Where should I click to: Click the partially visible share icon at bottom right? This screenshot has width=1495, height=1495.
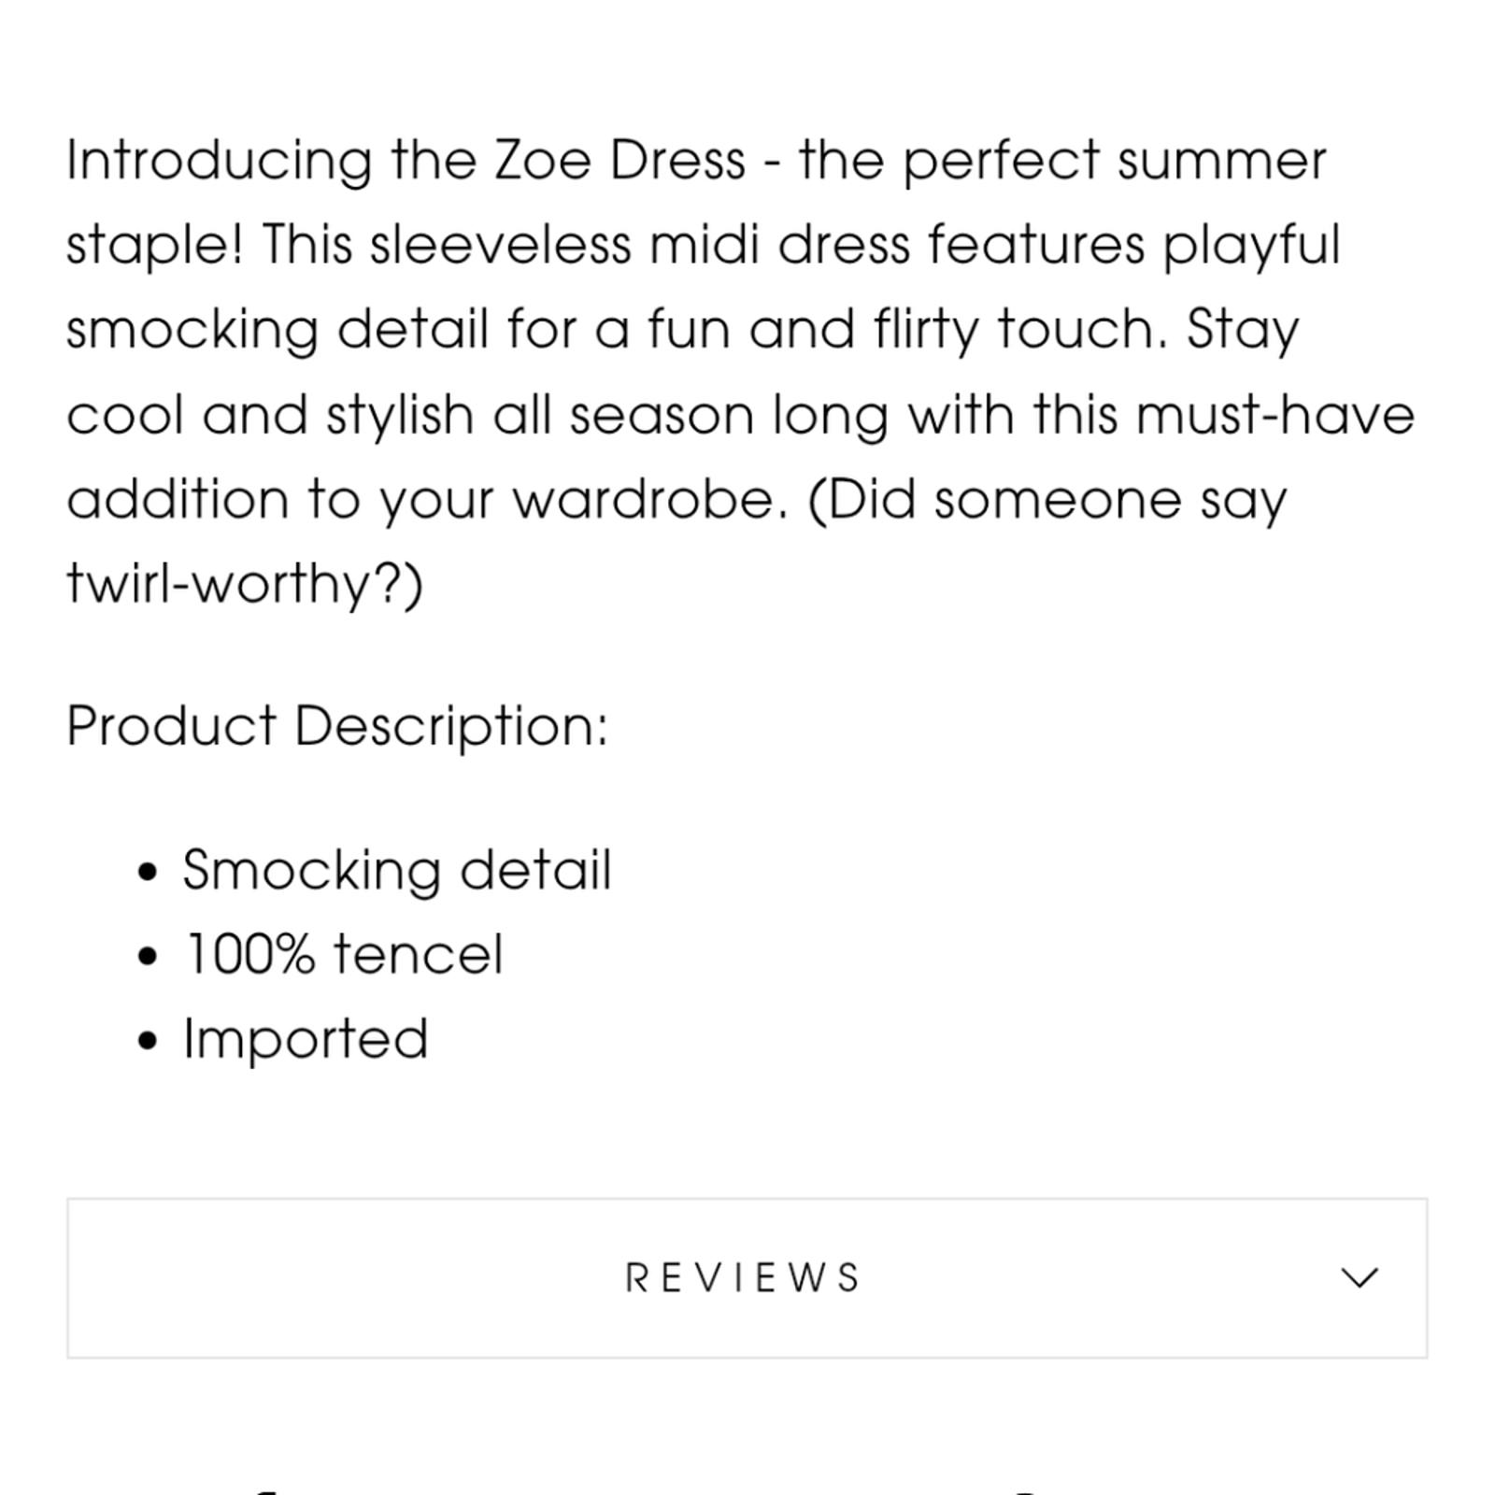1025,1490
